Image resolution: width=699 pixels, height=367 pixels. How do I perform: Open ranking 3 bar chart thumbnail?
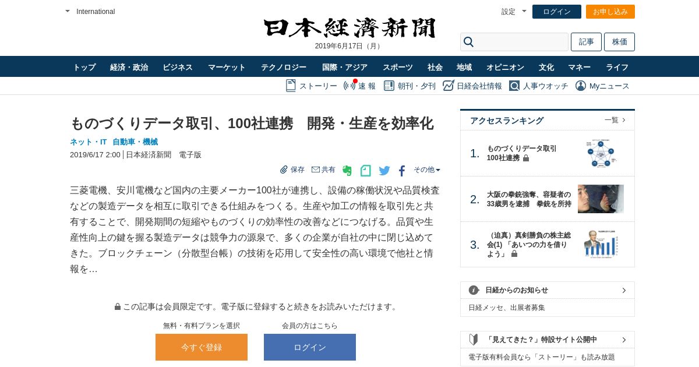(x=601, y=245)
